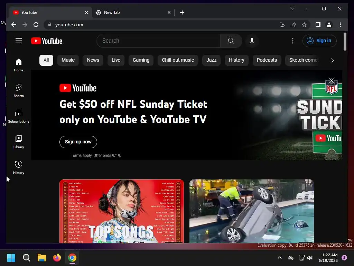The image size is (354, 266).
Task: Show more filter chips with right chevron
Action: click(x=332, y=60)
